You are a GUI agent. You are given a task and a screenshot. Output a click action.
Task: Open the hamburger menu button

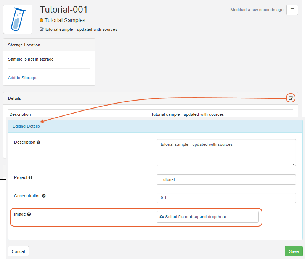coord(292,10)
